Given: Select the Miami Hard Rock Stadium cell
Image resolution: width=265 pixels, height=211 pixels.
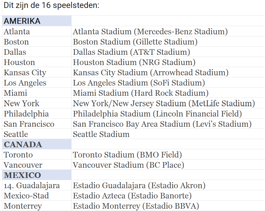Looking at the screenshot, I should pos(141,93).
